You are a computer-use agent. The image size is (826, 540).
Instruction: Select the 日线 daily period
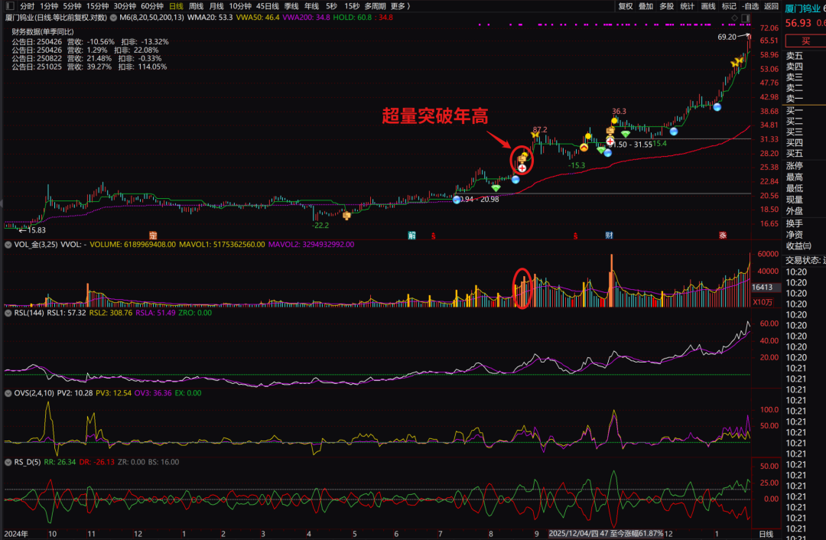[176, 6]
